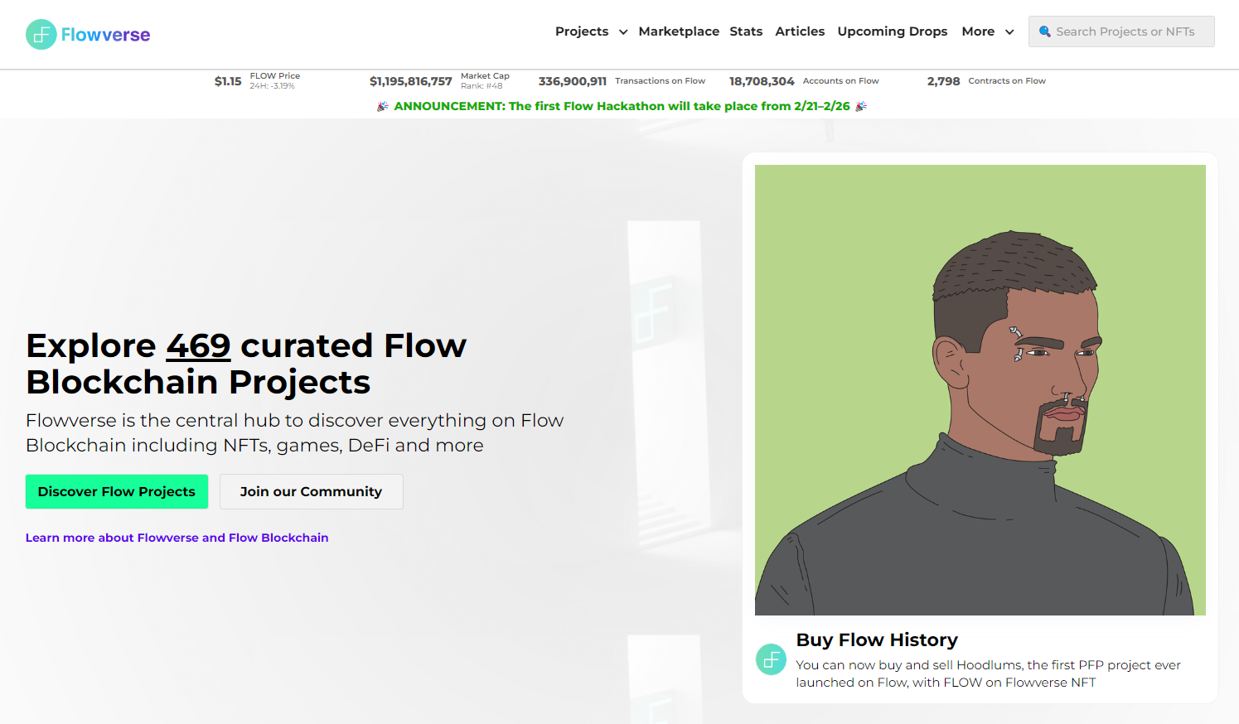Open the More menu
The image size is (1239, 724).
point(978,31)
